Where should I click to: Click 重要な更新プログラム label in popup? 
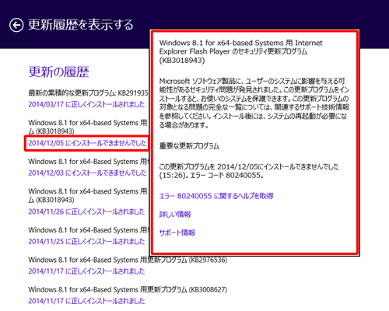[x=189, y=146]
